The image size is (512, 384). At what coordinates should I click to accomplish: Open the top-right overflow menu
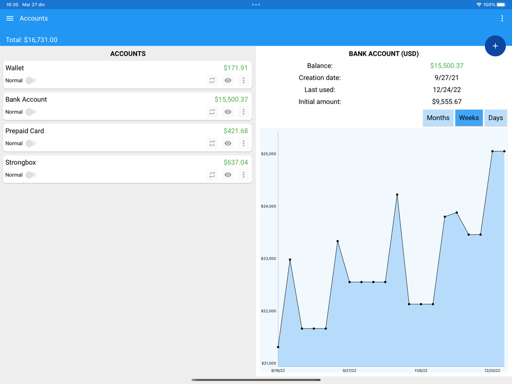pos(502,18)
